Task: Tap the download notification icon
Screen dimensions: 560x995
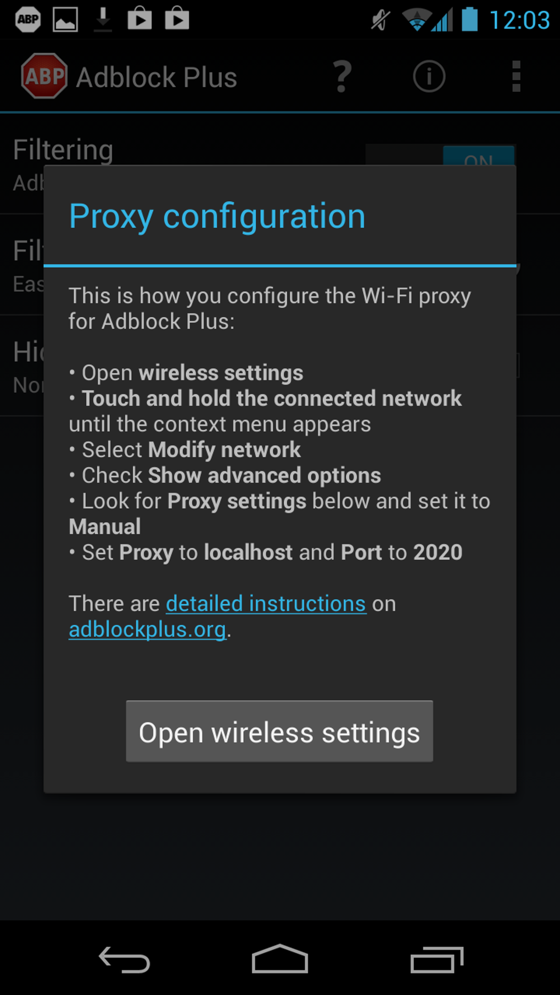Action: pos(103,20)
